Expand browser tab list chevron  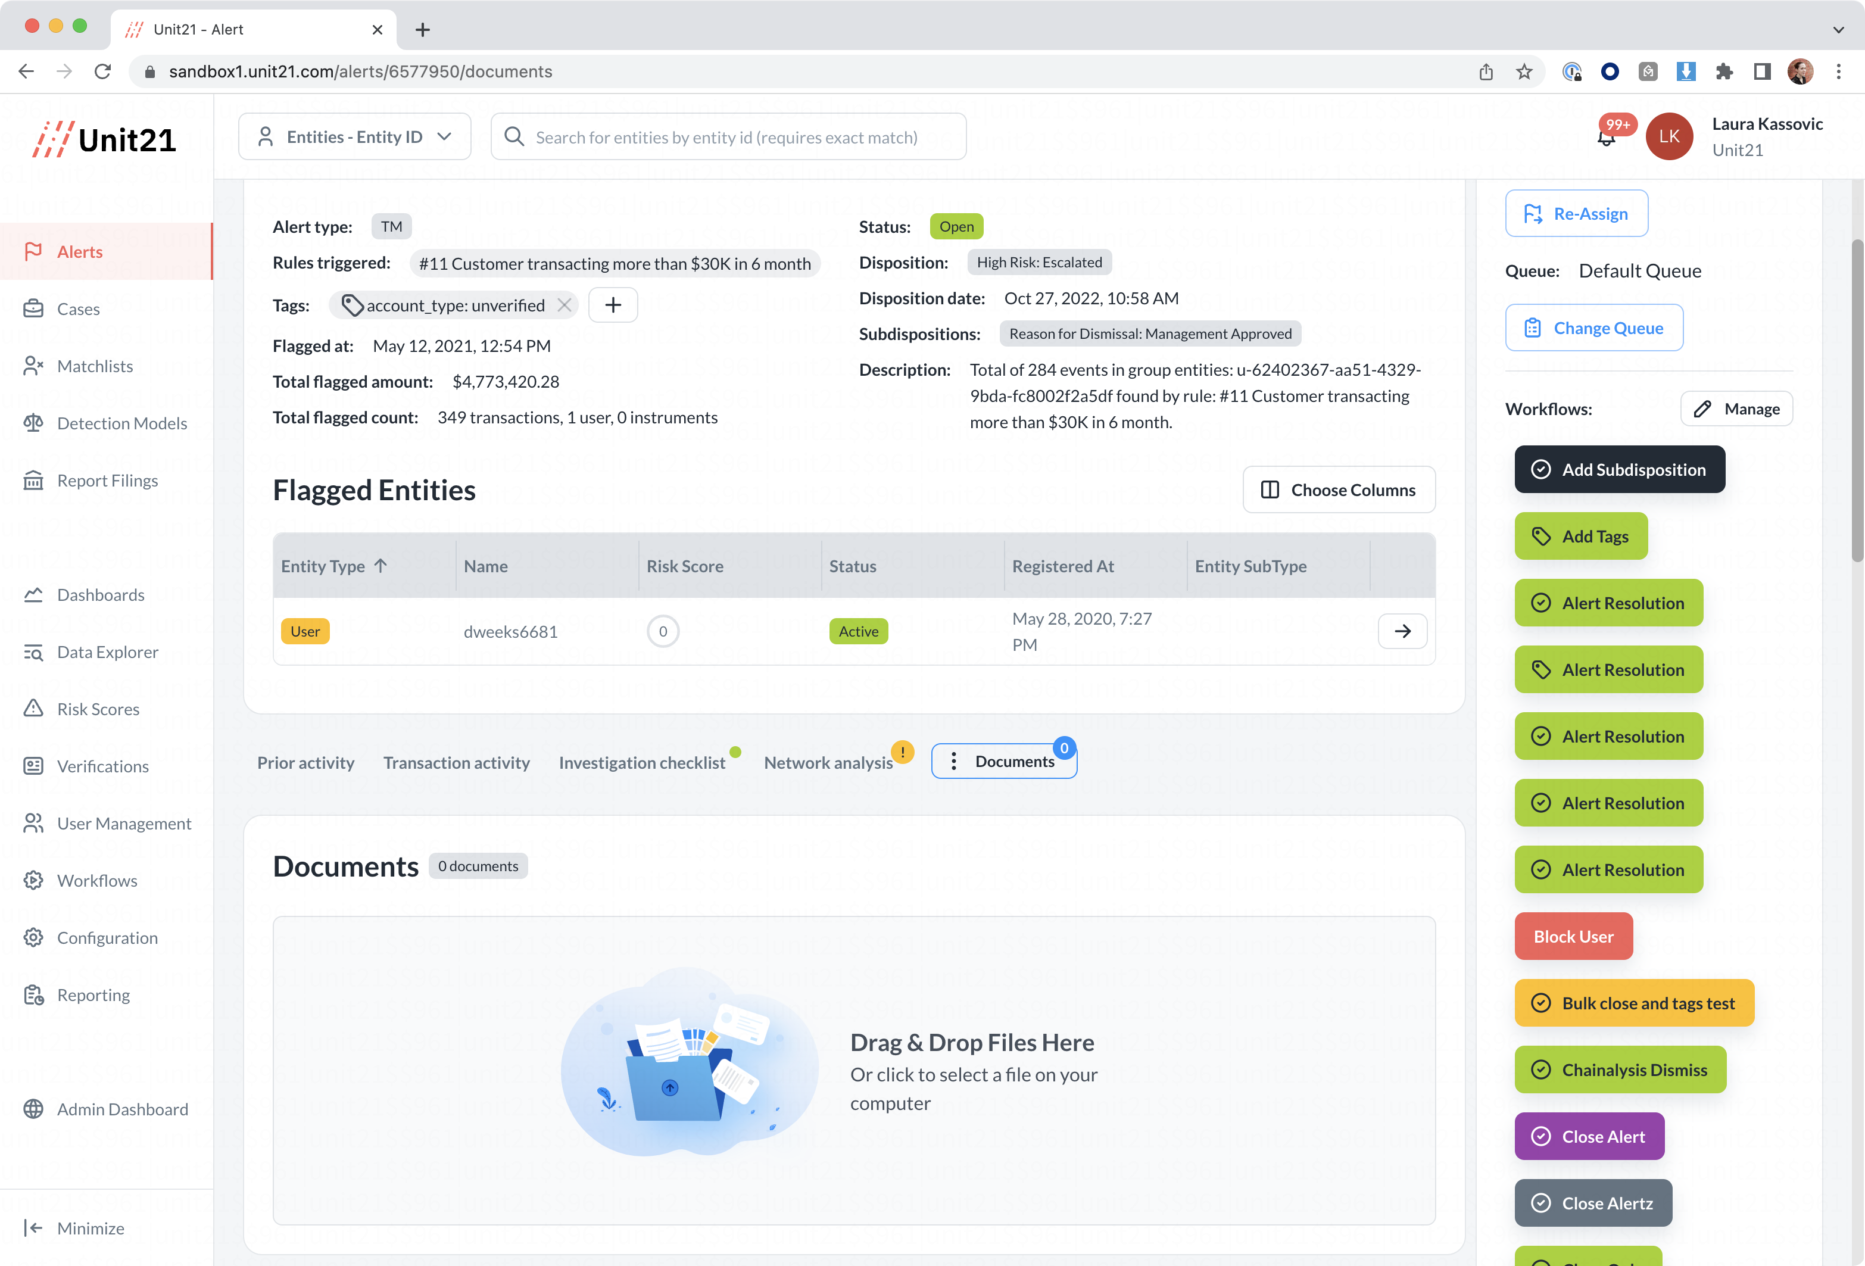(1838, 30)
